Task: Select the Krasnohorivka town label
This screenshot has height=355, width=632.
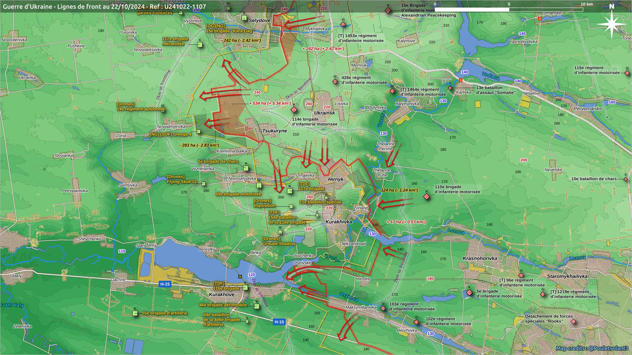Action: click(x=480, y=258)
